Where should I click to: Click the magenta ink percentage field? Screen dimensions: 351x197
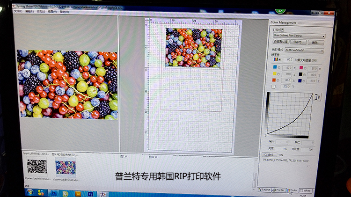[x=313, y=68]
